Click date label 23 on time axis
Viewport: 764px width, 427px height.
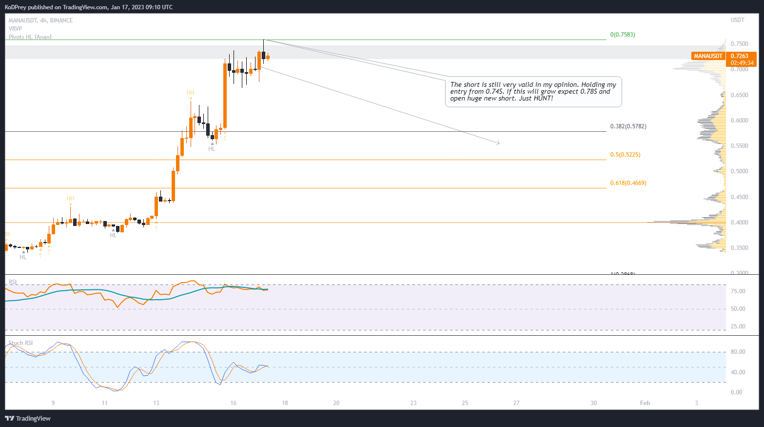413,403
